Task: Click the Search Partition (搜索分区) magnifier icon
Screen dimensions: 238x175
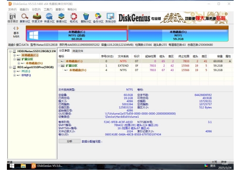Action: coord(25,18)
